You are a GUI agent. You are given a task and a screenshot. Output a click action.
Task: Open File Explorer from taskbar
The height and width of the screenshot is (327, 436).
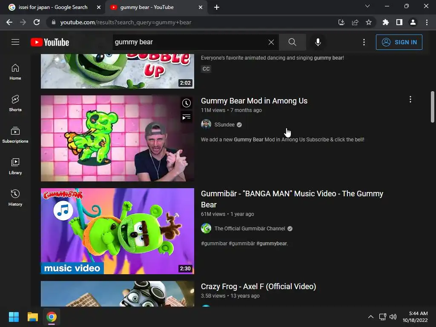click(x=32, y=317)
